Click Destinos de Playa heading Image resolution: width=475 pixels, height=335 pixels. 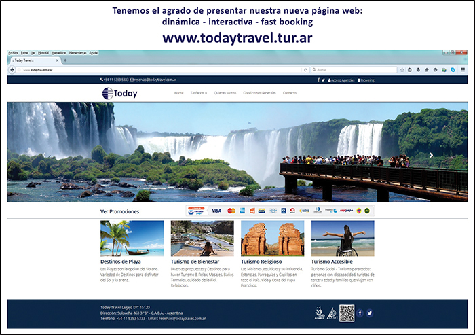point(121,262)
